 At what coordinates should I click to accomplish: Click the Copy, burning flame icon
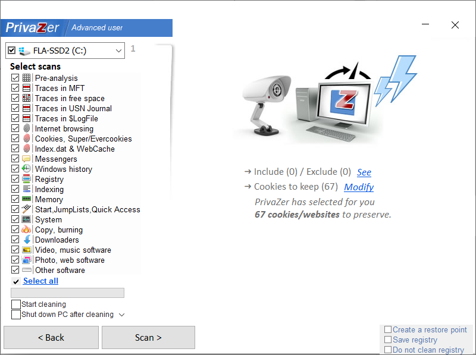click(26, 230)
